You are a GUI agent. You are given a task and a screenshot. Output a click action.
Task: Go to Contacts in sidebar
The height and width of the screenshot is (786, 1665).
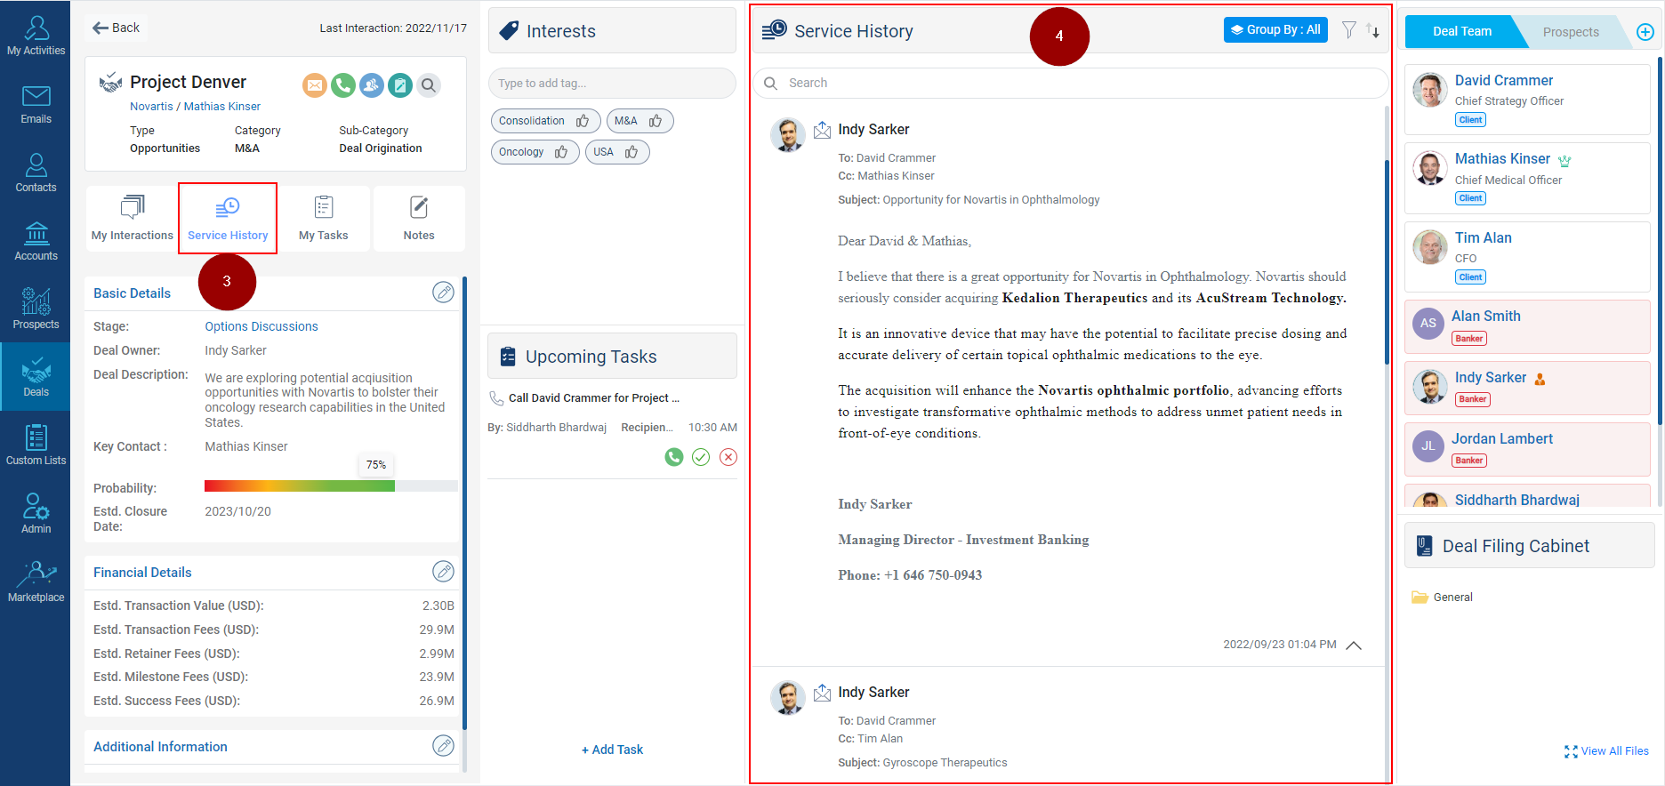pyautogui.click(x=36, y=172)
